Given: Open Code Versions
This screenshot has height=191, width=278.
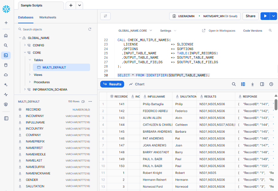Looking at the screenshot, I should tap(253, 31).
